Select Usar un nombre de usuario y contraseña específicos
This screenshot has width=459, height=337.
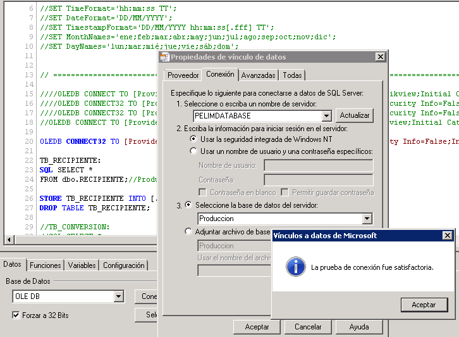point(193,151)
